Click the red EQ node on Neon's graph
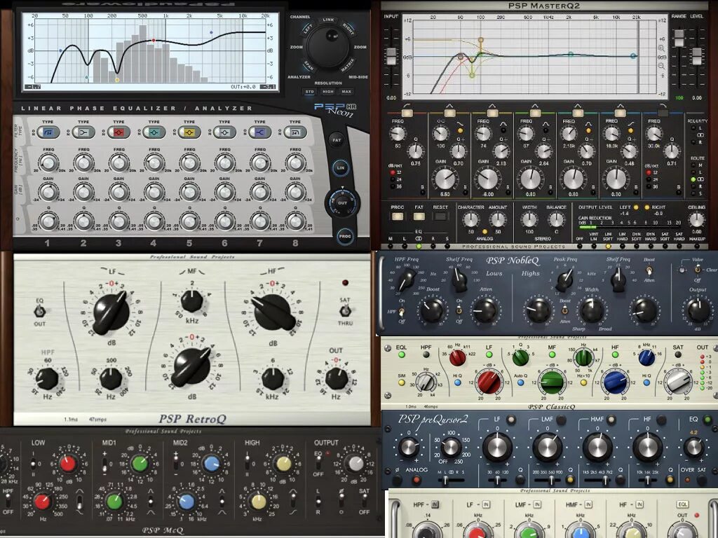718x538 pixels. 154,40
